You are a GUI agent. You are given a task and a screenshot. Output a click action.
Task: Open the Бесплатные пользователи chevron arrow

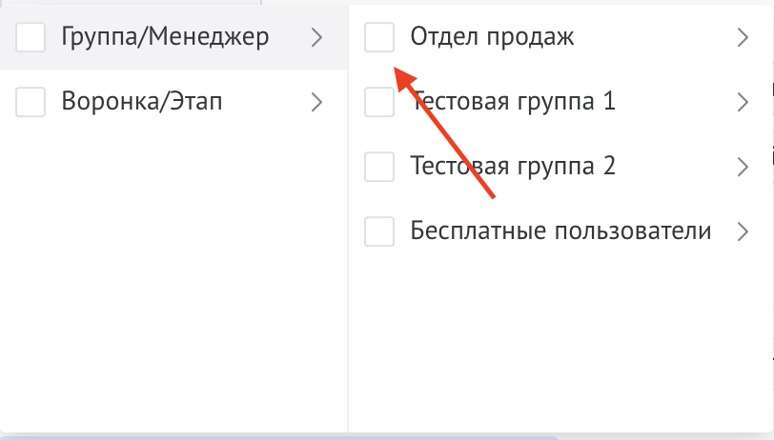(743, 231)
